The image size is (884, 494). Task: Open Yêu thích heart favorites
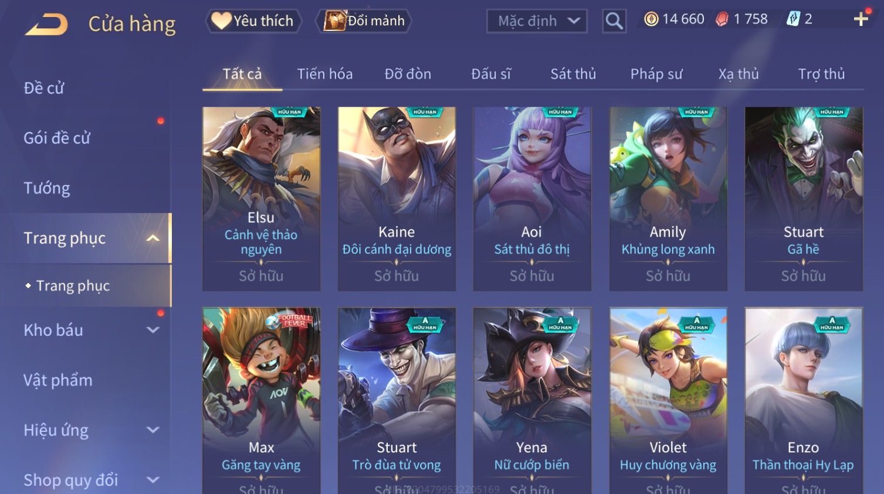tap(253, 21)
